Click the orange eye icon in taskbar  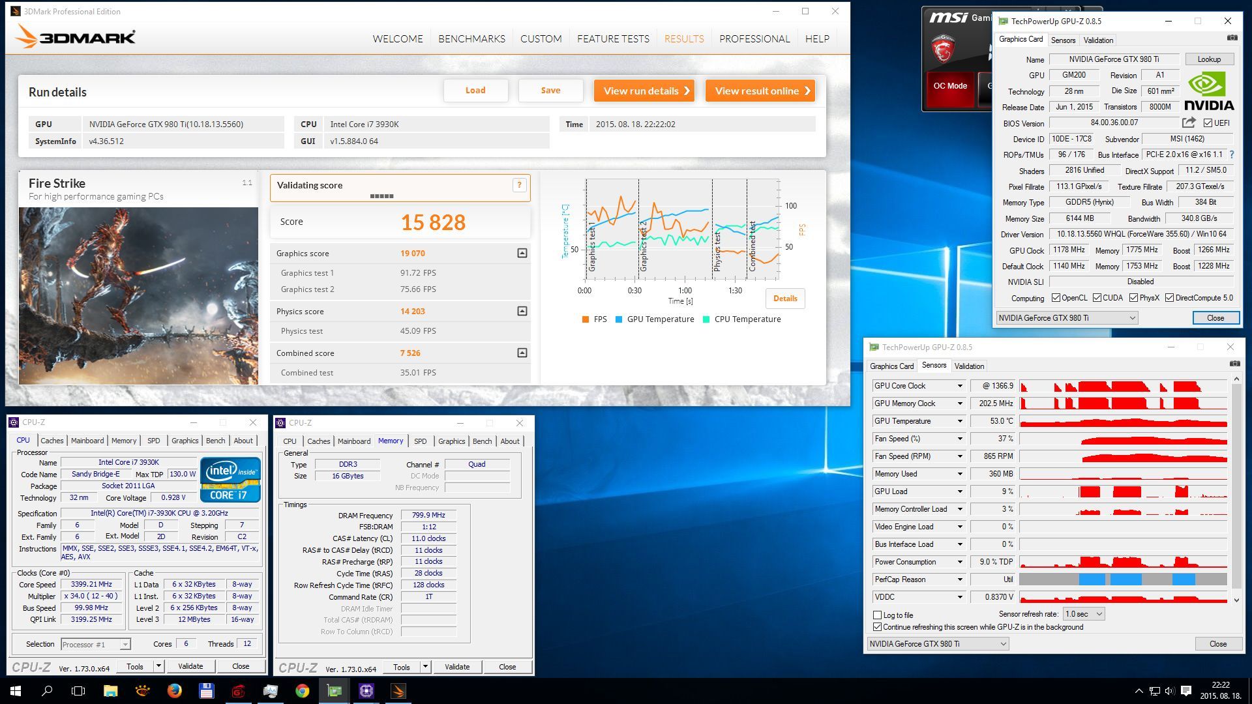point(142,690)
